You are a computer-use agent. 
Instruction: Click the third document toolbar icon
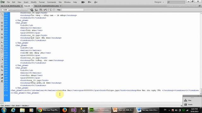41,10
